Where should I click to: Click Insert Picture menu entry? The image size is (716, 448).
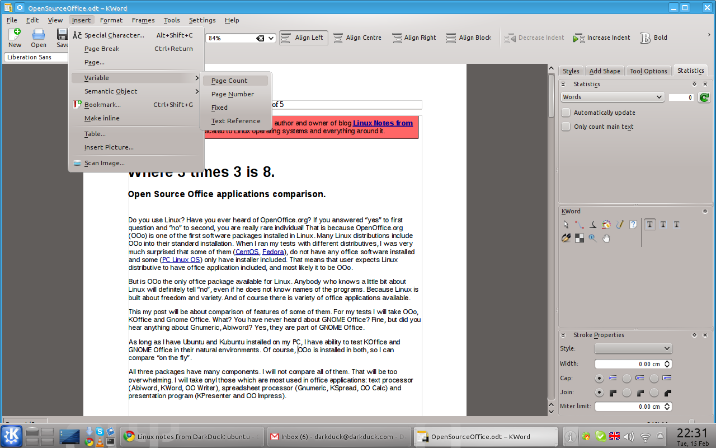(x=136, y=147)
